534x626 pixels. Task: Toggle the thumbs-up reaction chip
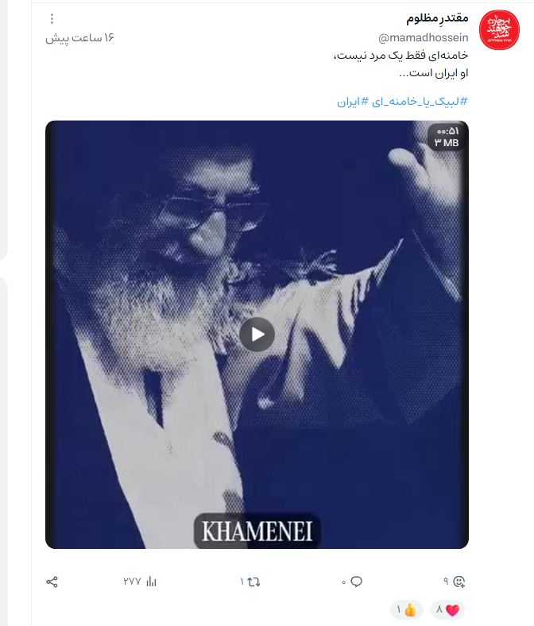pyautogui.click(x=407, y=609)
